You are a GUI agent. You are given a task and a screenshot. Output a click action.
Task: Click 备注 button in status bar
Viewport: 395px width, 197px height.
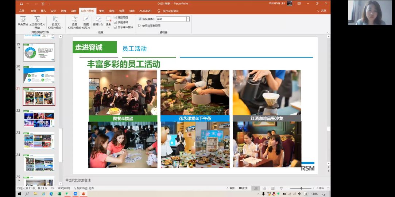click(230, 188)
